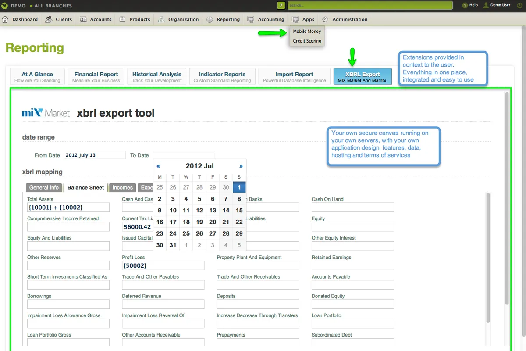Choose Mobile Money from Apps dropdown
526x351 pixels.
307,32
